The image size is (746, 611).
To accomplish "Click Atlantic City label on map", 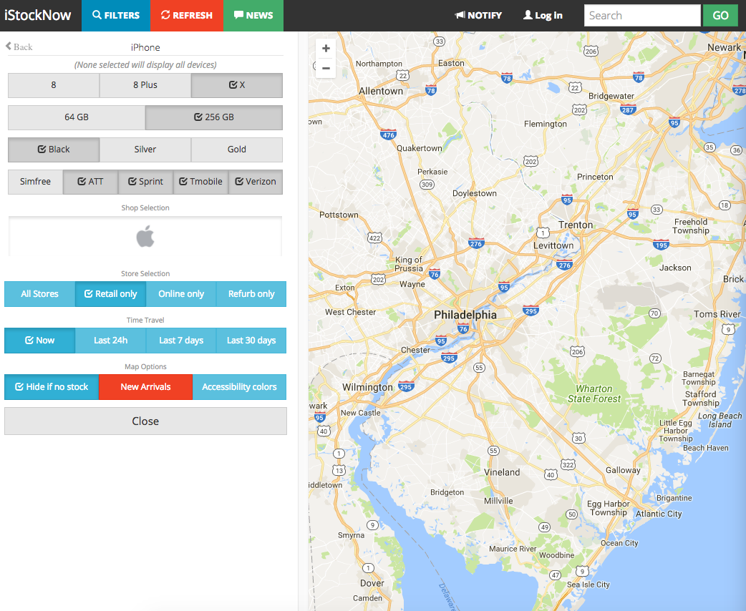I will tap(659, 514).
